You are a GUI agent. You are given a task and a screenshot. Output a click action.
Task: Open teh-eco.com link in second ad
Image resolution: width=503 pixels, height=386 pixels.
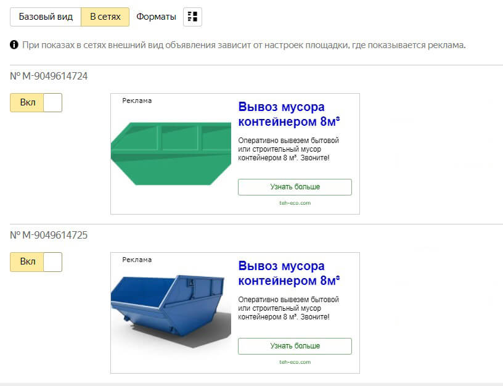click(x=295, y=362)
